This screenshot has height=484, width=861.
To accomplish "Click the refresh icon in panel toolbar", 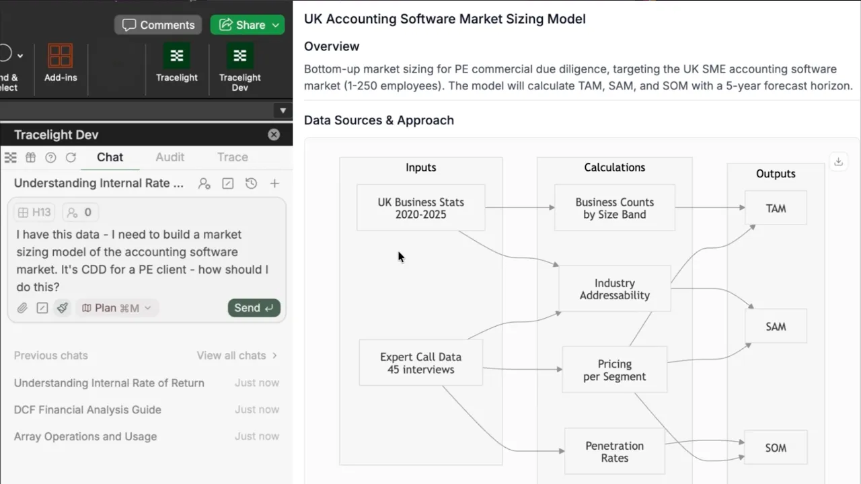I will coord(71,157).
